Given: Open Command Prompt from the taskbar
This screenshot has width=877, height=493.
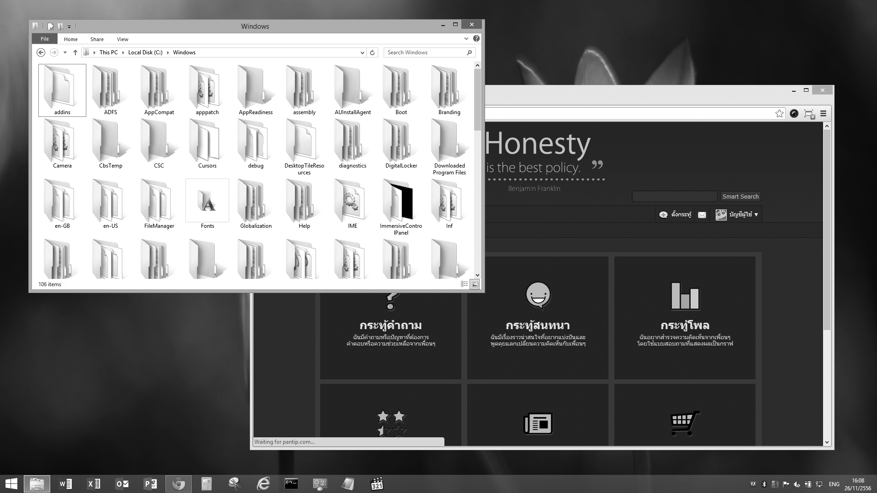Looking at the screenshot, I should [291, 483].
